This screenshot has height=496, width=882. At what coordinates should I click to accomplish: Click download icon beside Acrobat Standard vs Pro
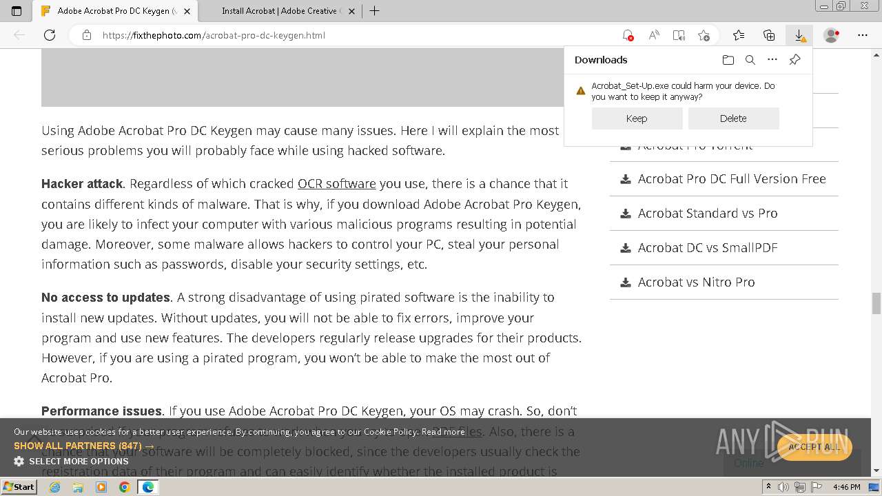pos(626,214)
